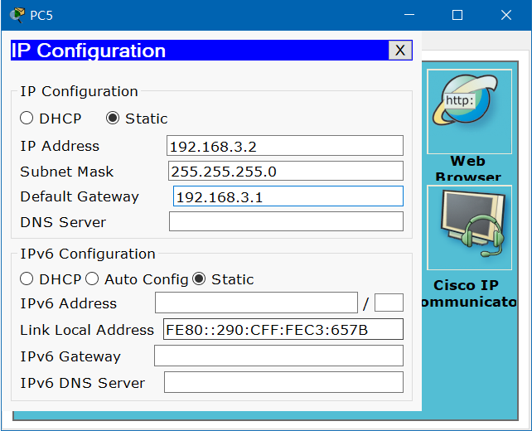Image resolution: width=532 pixels, height=431 pixels.
Task: Select the IPv4 DHCP radio button
Action: pyautogui.click(x=27, y=118)
